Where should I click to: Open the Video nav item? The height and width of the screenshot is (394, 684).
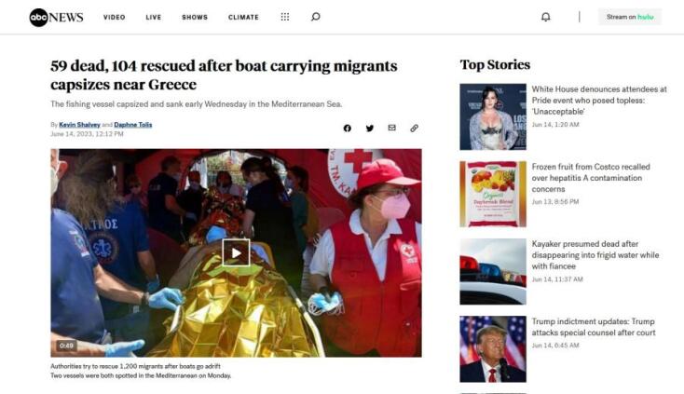[x=115, y=17]
